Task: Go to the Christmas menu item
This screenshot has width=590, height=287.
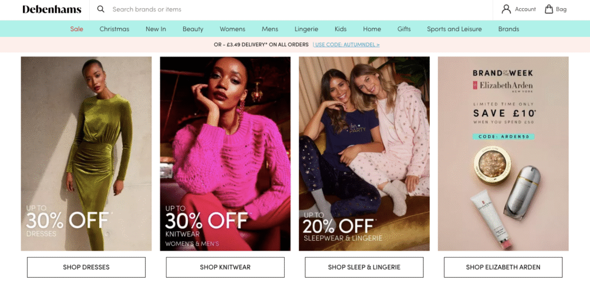Action: pyautogui.click(x=114, y=29)
